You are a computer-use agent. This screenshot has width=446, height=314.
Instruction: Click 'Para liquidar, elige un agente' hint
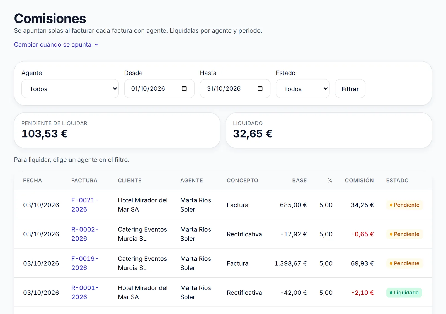coord(72,160)
